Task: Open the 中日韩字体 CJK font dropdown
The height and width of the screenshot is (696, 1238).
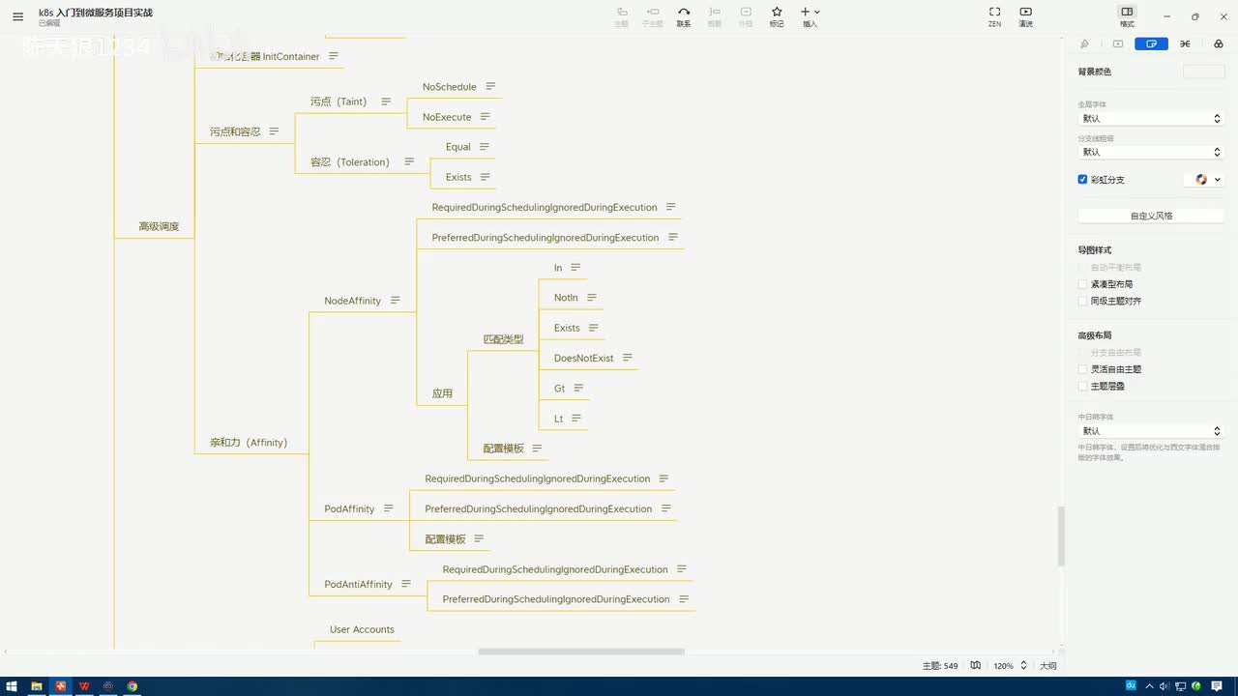Action: 1151,431
